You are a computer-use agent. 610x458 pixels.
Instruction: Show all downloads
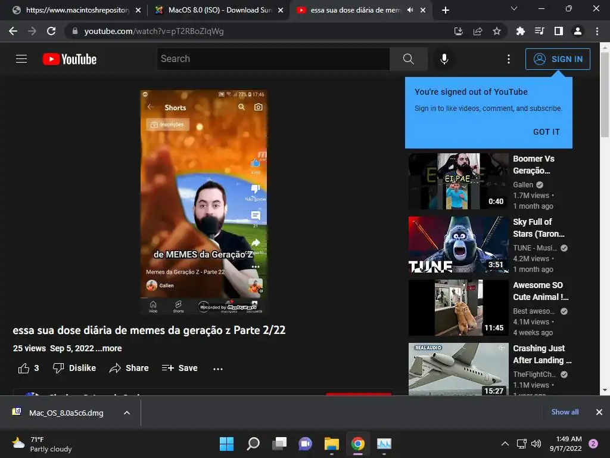[x=565, y=412]
